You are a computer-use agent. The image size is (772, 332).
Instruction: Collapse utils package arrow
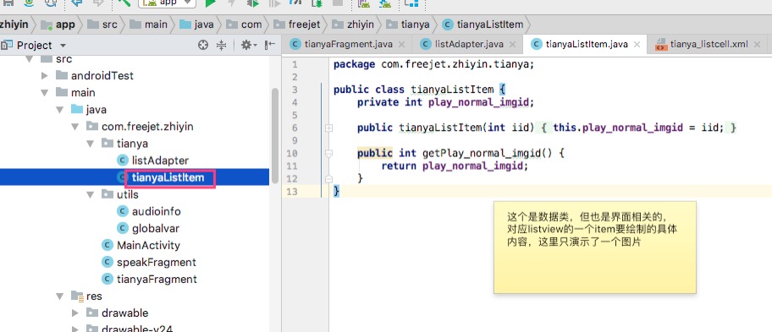click(x=90, y=194)
